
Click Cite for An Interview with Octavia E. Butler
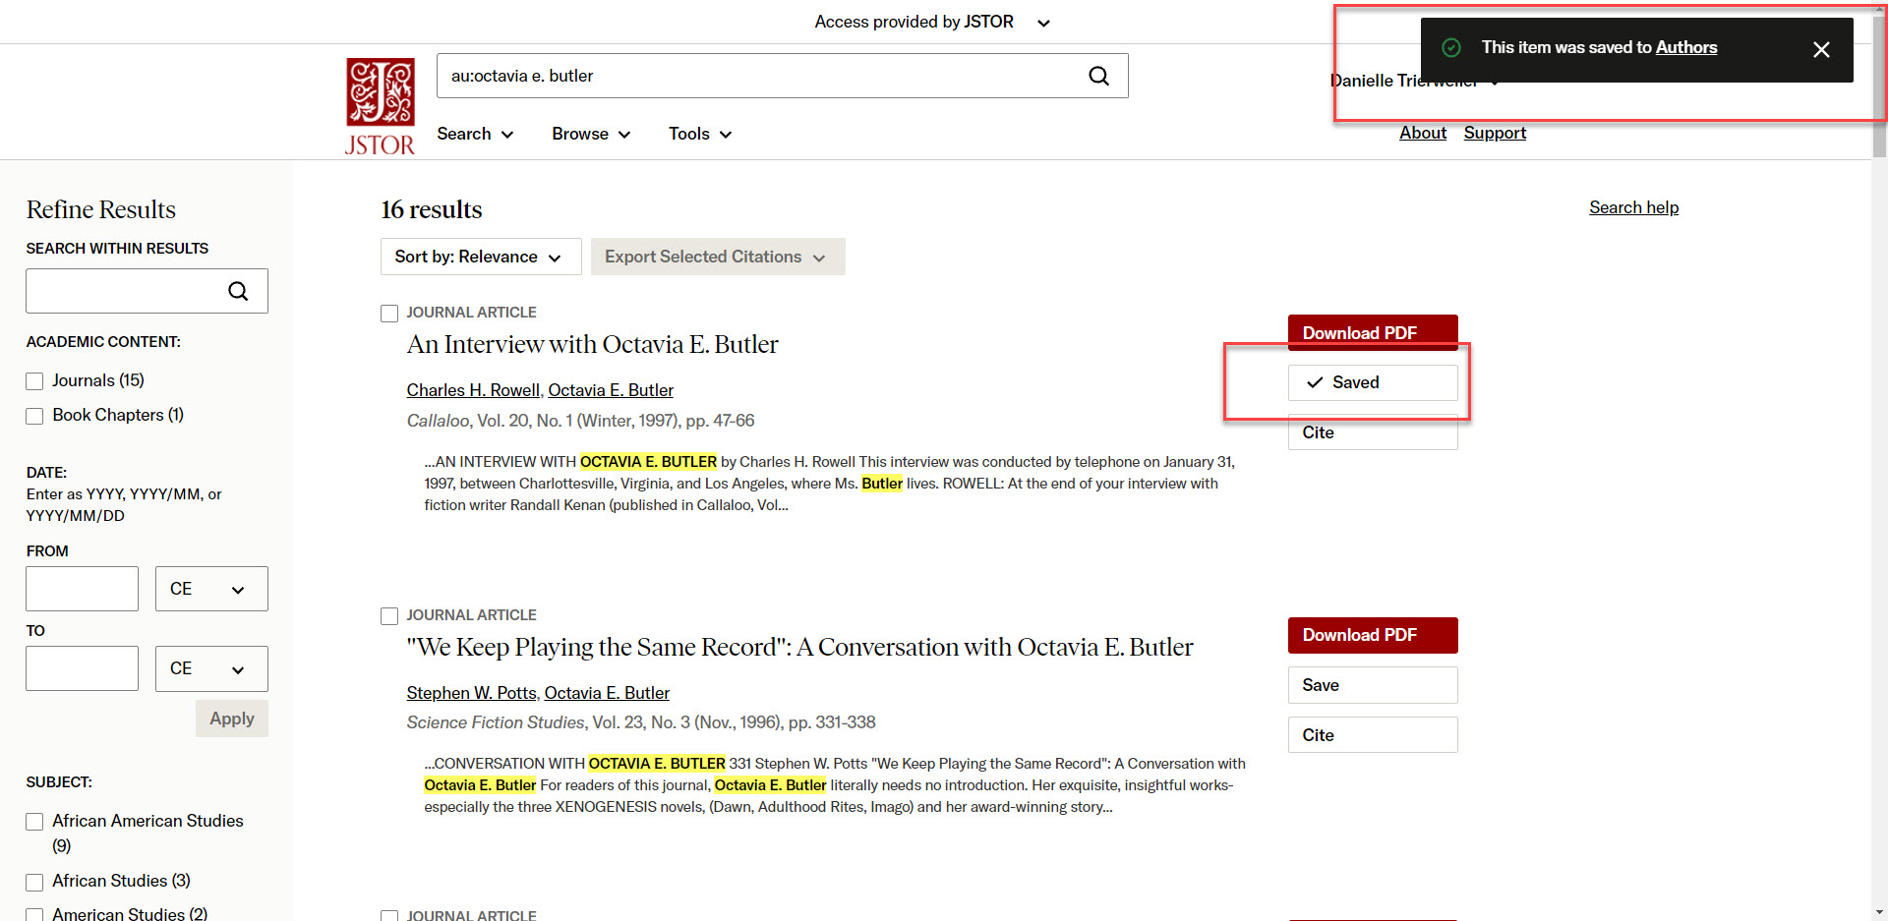(x=1373, y=432)
